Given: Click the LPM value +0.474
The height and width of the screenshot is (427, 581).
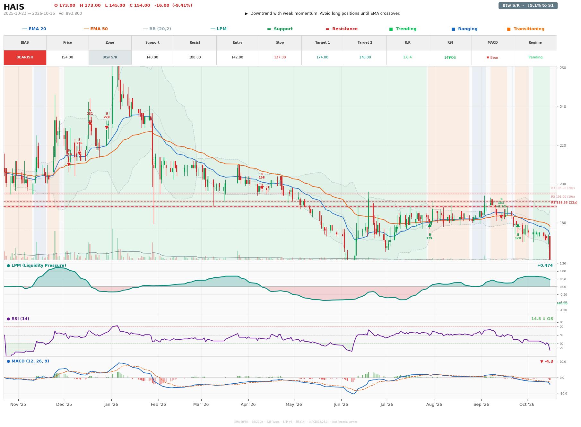Looking at the screenshot, I should [545, 266].
